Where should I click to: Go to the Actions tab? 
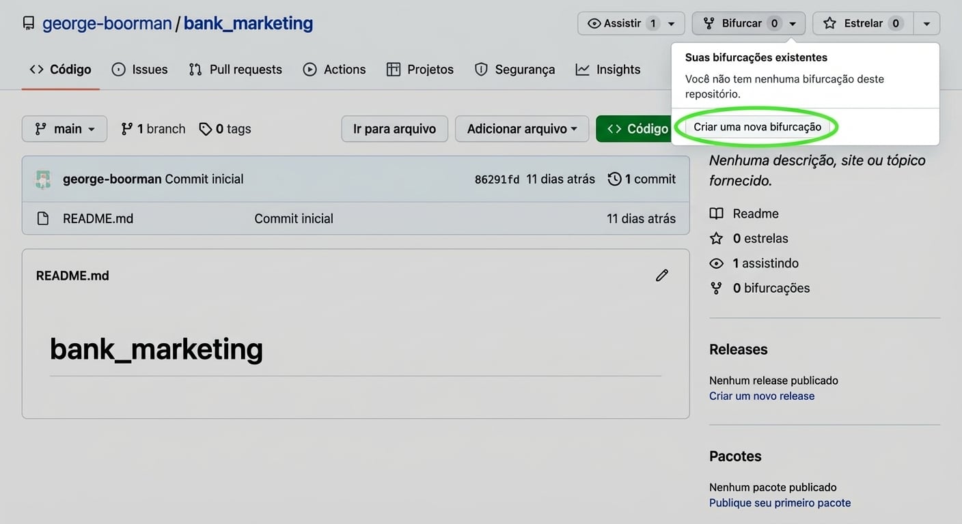pos(334,70)
